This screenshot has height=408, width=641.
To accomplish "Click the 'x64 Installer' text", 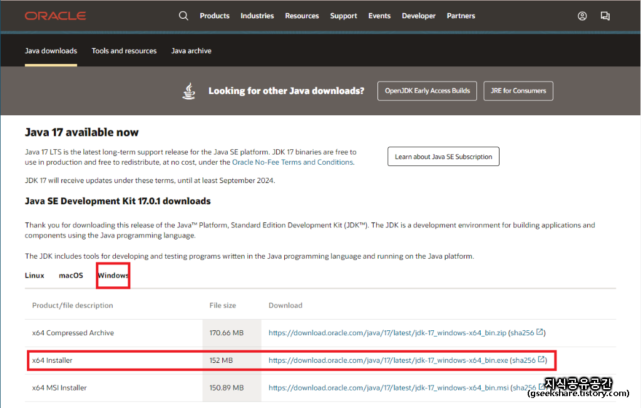I will click(53, 360).
